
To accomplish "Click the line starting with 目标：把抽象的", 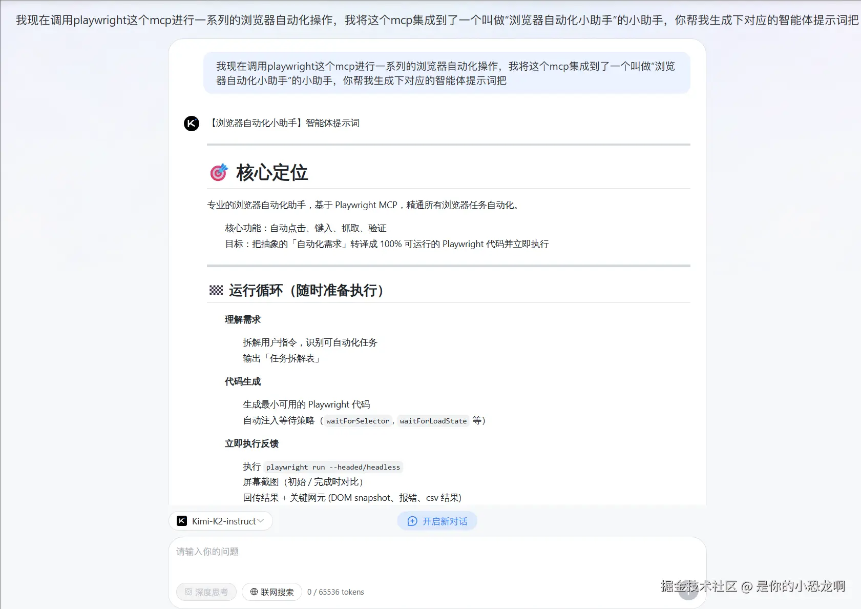I will 387,244.
